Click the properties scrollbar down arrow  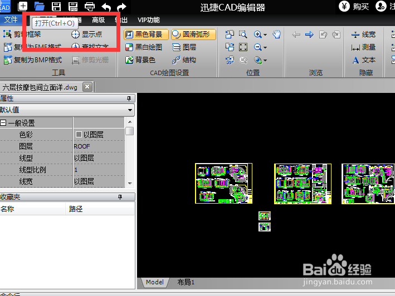click(x=130, y=184)
